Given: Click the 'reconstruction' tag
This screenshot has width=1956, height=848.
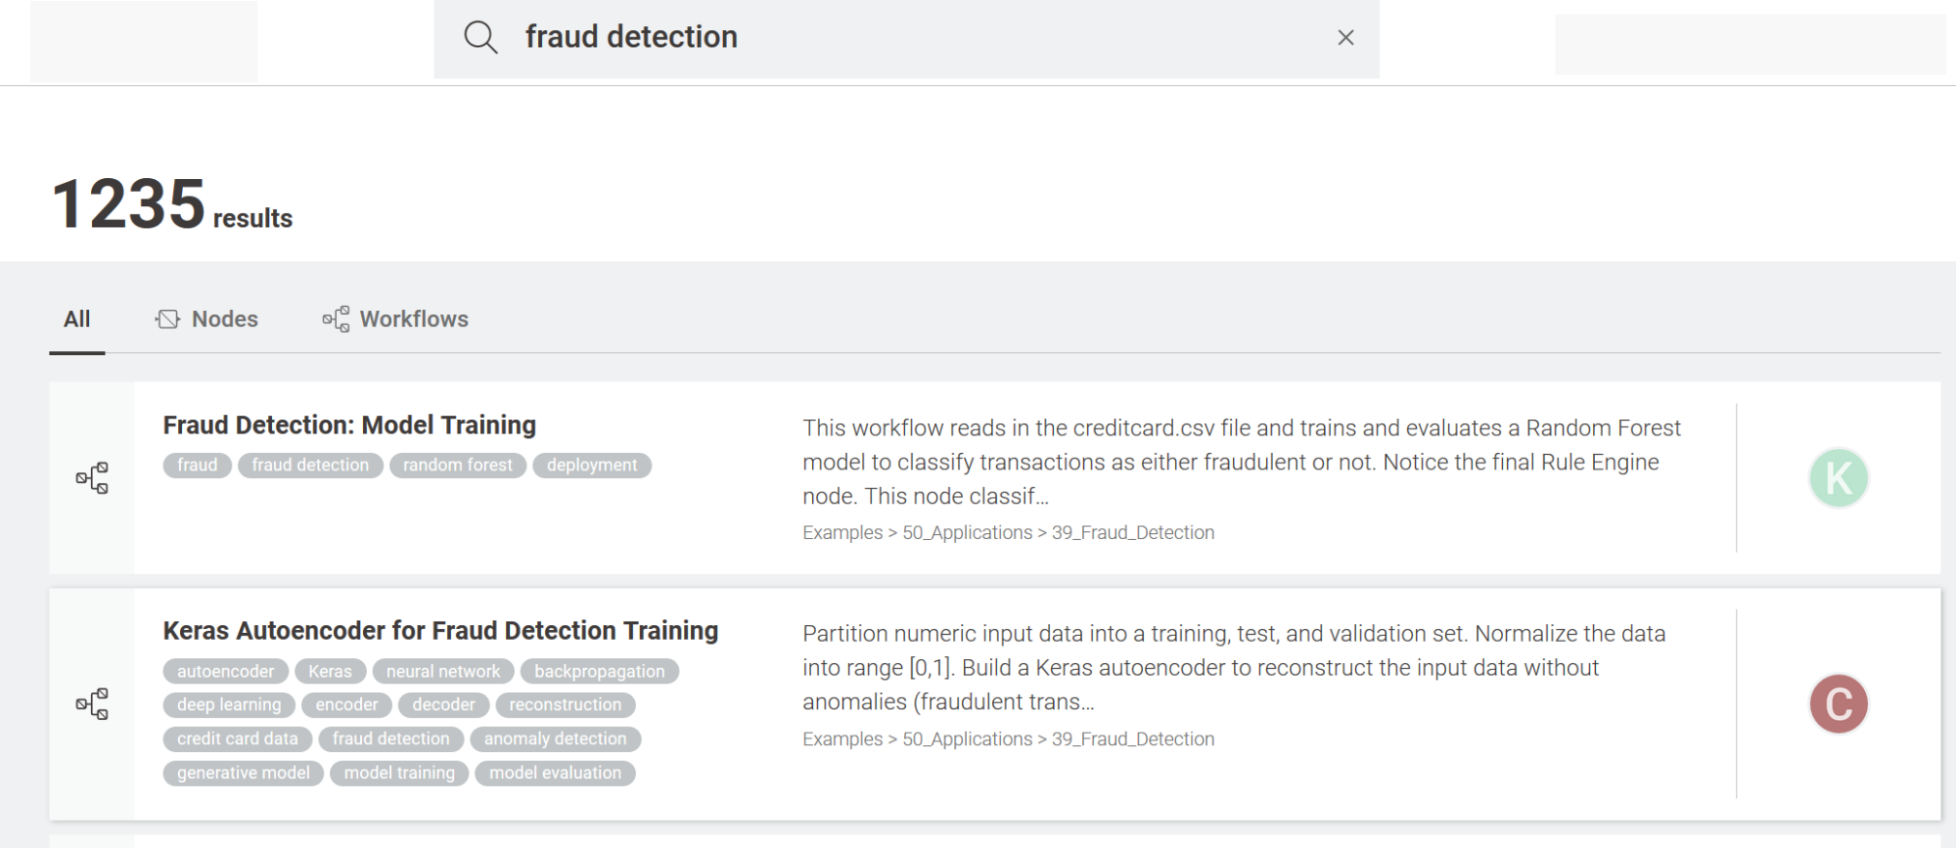Looking at the screenshot, I should (x=566, y=705).
